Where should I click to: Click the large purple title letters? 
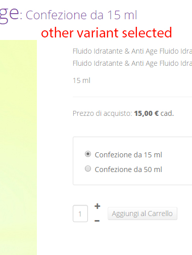click(9, 14)
